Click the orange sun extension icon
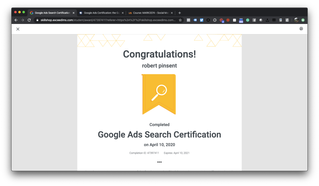 pos(228,20)
